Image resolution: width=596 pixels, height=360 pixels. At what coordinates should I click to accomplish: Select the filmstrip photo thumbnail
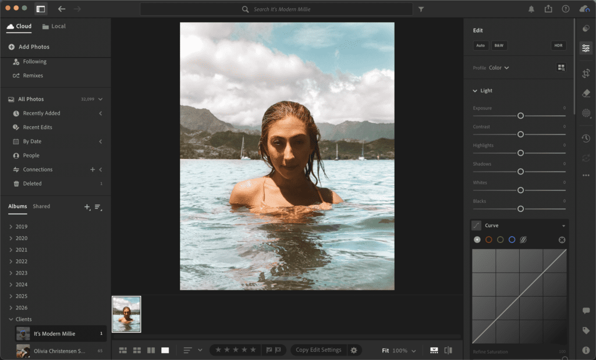click(x=126, y=314)
